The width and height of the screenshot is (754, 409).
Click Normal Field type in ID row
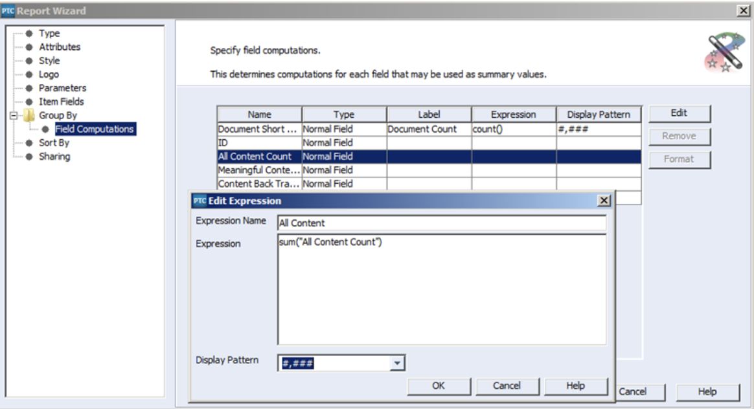click(x=344, y=143)
